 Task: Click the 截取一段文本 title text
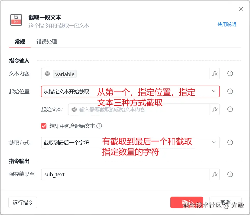click(x=45, y=17)
